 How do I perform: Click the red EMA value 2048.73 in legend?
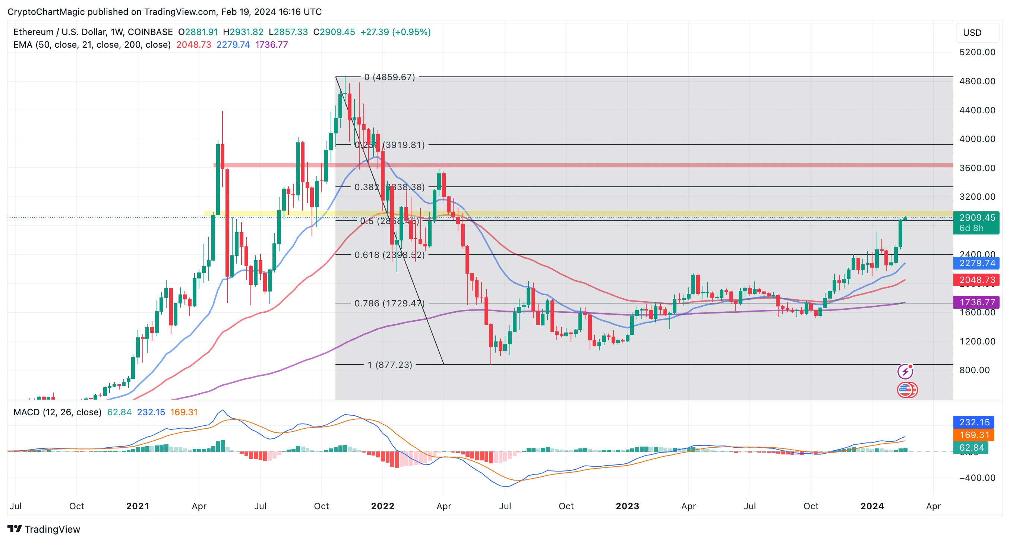click(x=194, y=45)
